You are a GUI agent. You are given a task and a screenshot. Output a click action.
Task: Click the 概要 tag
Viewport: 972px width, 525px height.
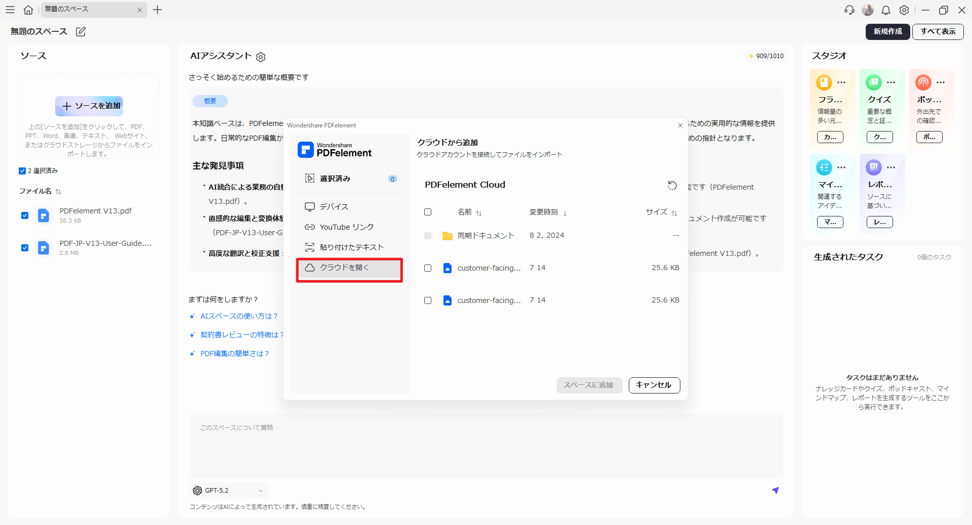click(x=210, y=101)
